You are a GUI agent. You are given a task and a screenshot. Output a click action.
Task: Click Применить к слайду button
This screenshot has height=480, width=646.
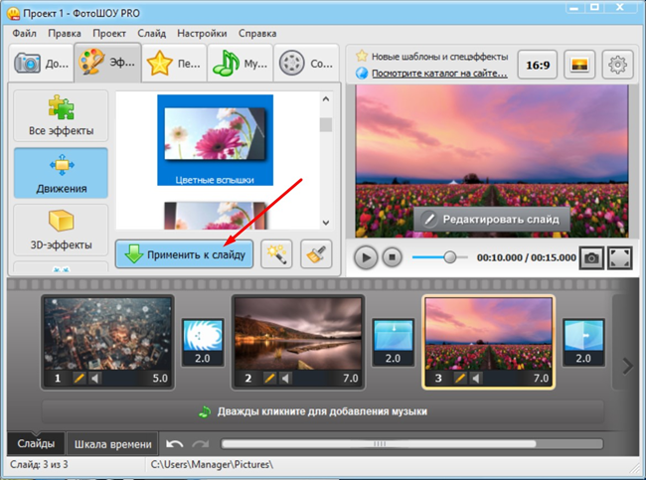[x=185, y=253]
